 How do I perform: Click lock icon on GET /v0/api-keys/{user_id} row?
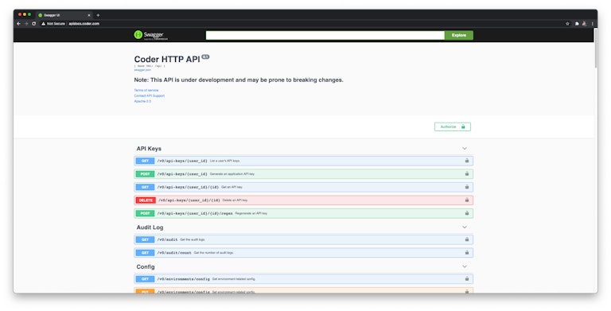coord(467,161)
